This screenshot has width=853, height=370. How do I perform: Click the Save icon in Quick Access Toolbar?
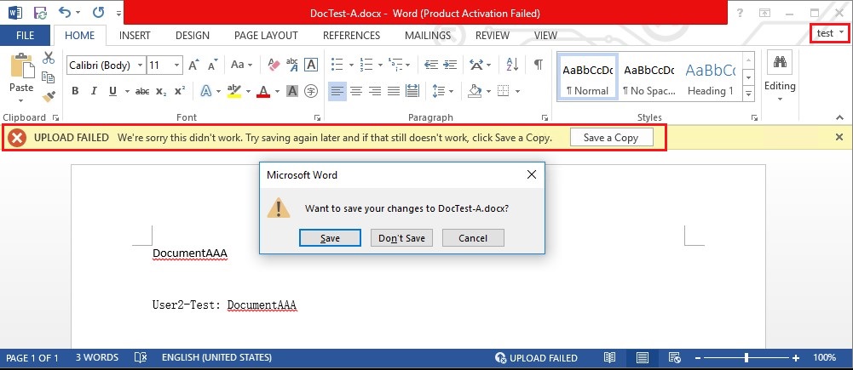coord(40,12)
